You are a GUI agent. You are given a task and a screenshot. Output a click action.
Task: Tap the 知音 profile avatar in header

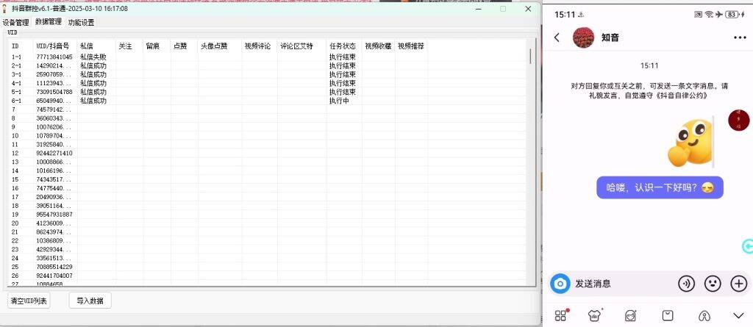click(583, 37)
